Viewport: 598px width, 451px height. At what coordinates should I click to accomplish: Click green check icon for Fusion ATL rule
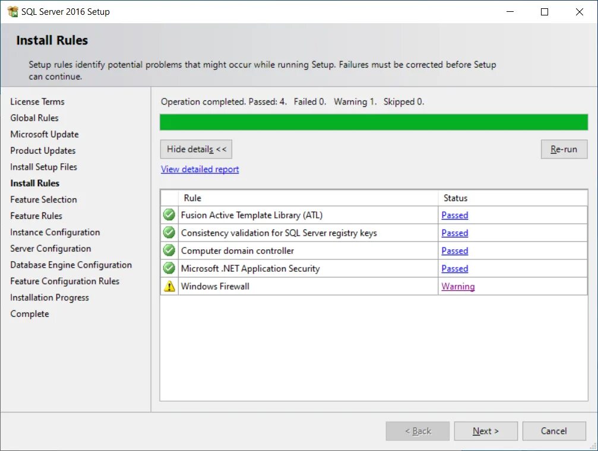click(169, 215)
